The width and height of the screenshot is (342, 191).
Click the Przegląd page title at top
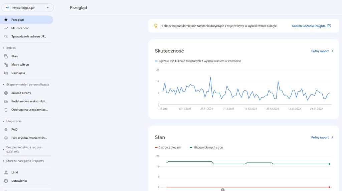click(78, 8)
